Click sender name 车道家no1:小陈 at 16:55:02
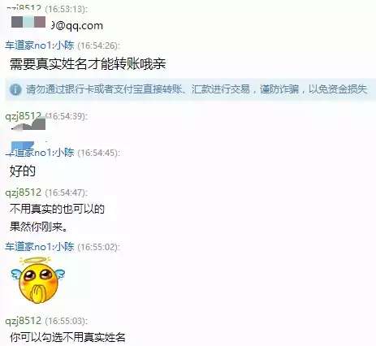 coord(40,247)
